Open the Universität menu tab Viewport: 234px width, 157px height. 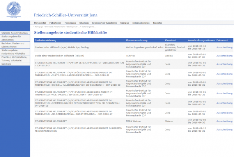40,23
